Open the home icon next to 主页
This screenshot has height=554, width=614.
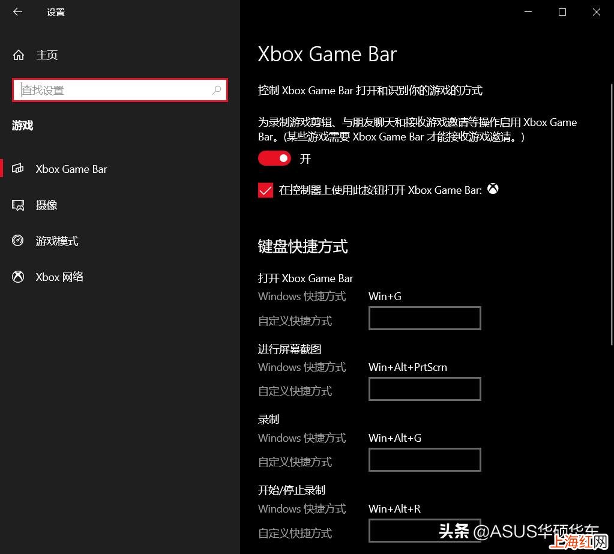(x=19, y=55)
